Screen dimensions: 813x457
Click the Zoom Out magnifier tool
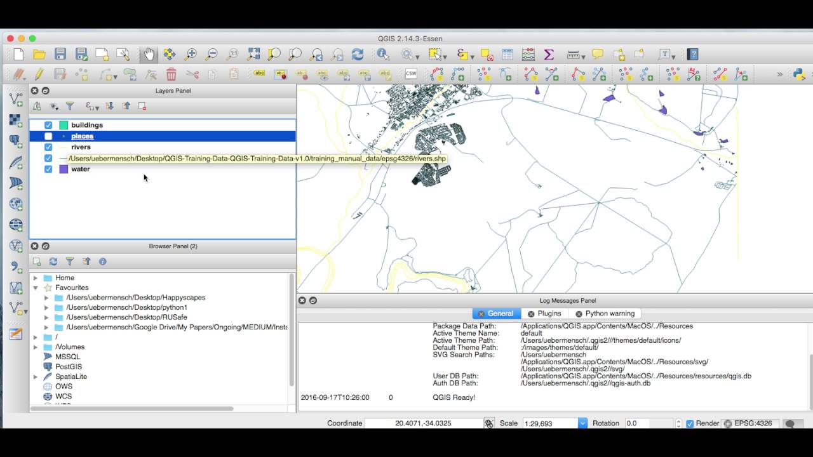click(x=212, y=55)
